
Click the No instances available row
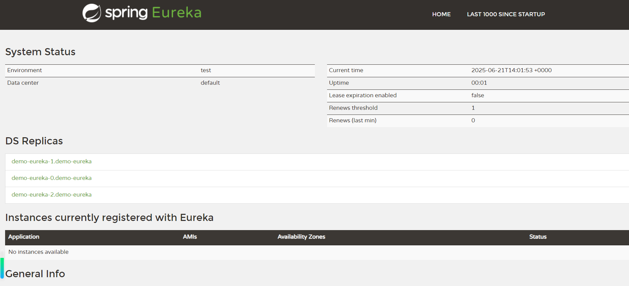tap(38, 252)
